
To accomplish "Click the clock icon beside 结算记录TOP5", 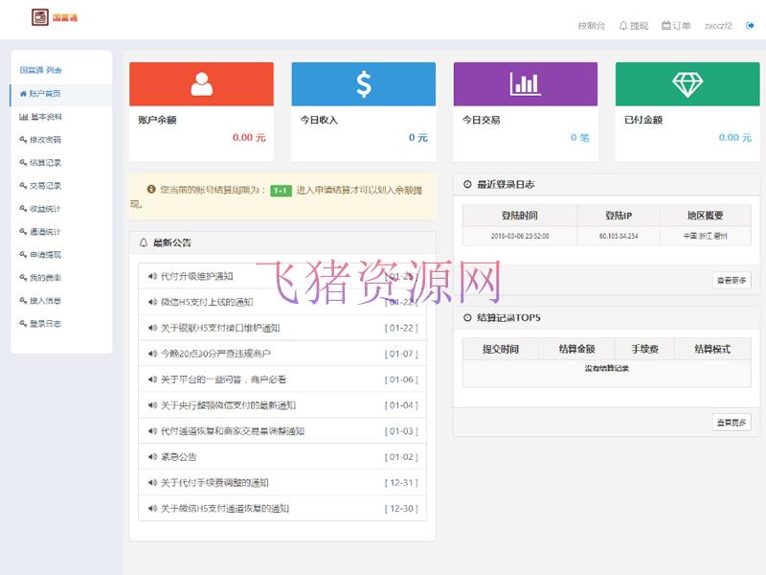I will point(467,318).
